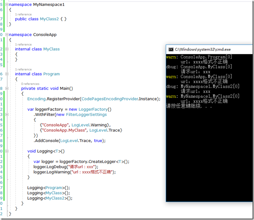Click the 'LoggerFactory' type after new
Screen dimensions: 254x220
click(93, 109)
